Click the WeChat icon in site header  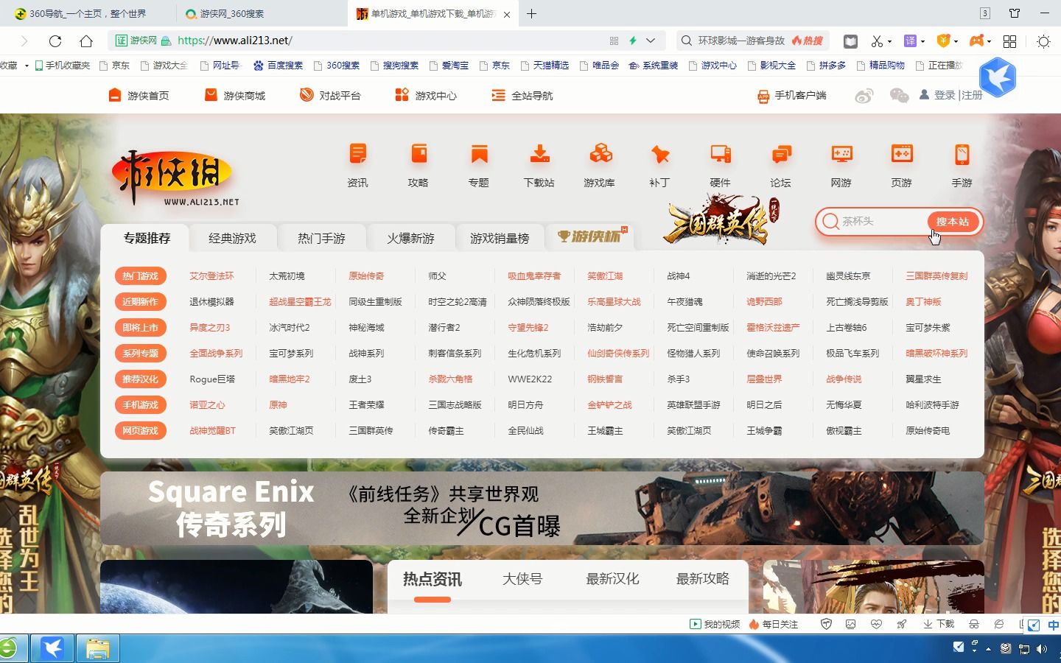(x=899, y=95)
